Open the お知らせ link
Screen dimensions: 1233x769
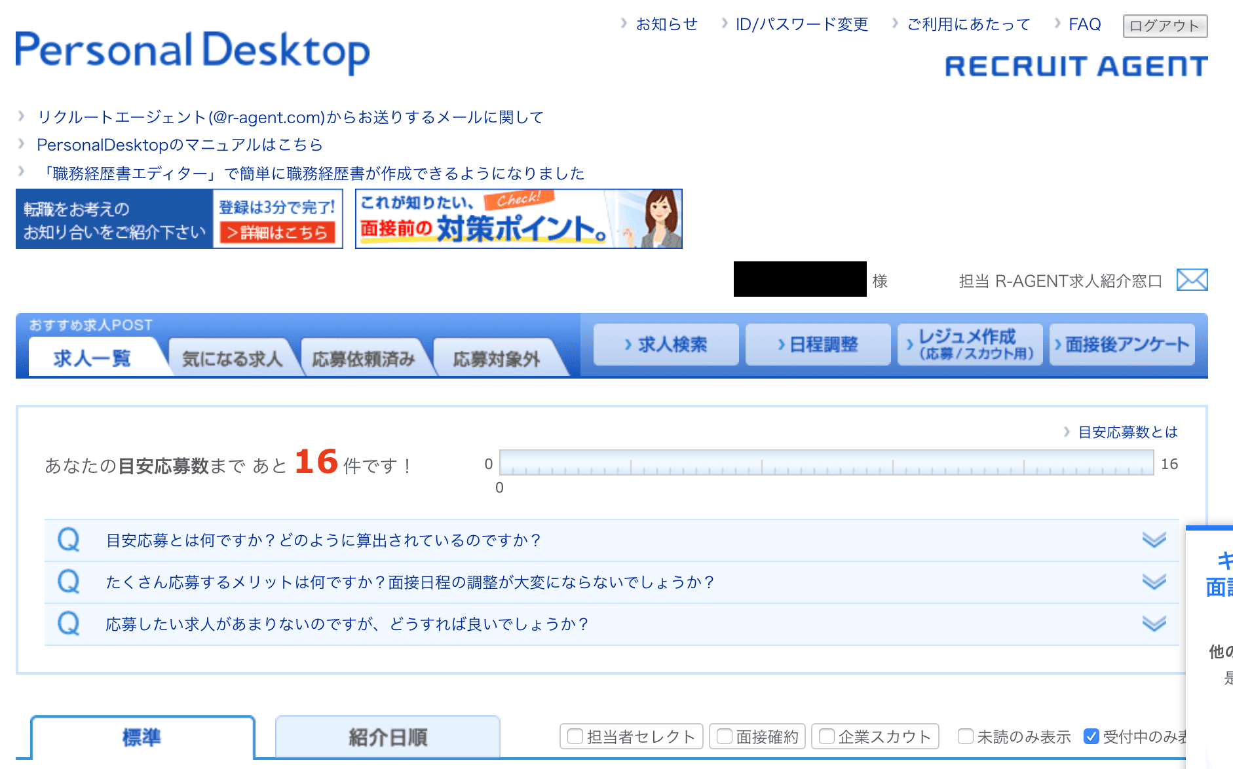[x=667, y=24]
